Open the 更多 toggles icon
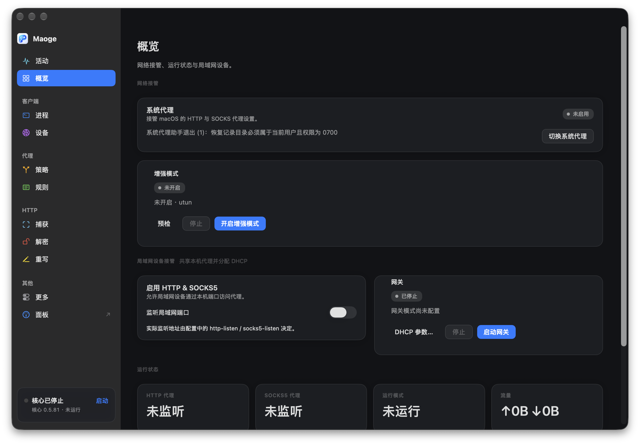The height and width of the screenshot is (445, 640). (x=26, y=297)
